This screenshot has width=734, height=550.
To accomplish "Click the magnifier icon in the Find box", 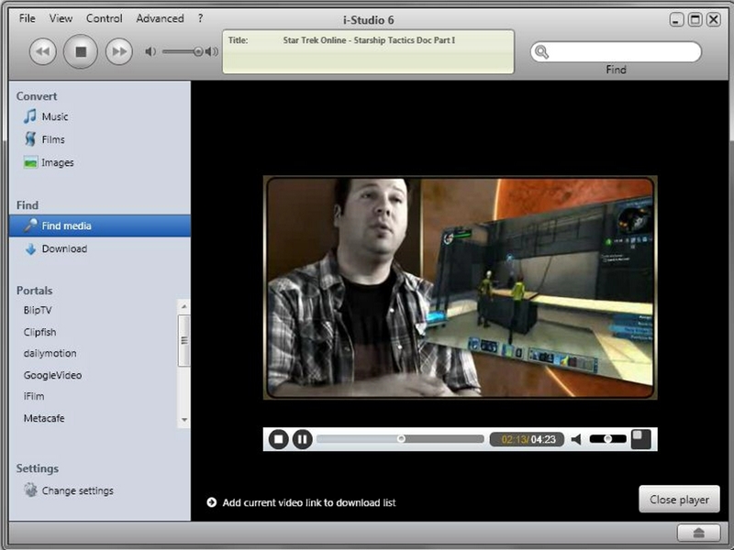I will [x=541, y=51].
